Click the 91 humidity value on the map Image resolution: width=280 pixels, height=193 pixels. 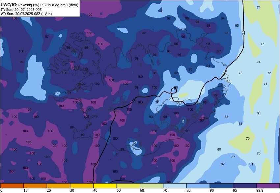158,102
